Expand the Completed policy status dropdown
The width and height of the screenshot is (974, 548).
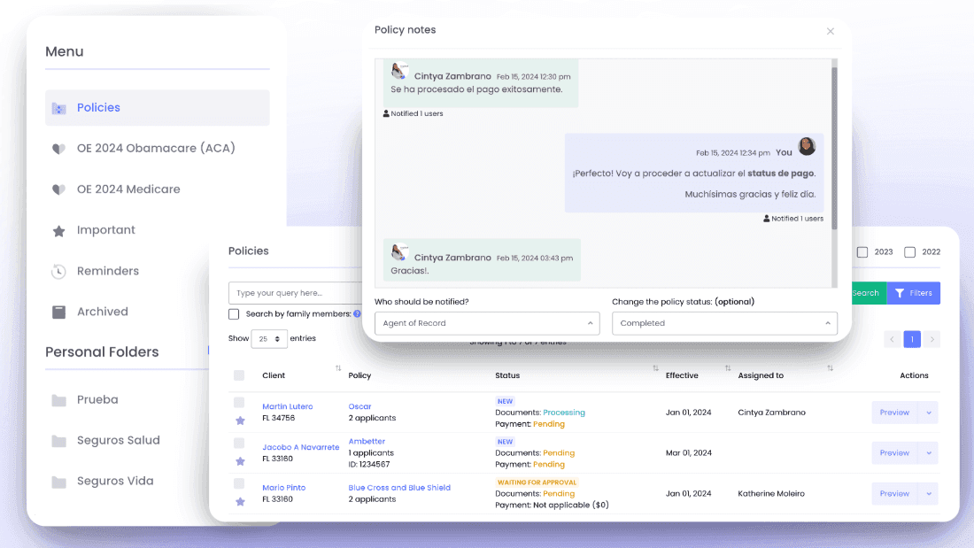[724, 323]
